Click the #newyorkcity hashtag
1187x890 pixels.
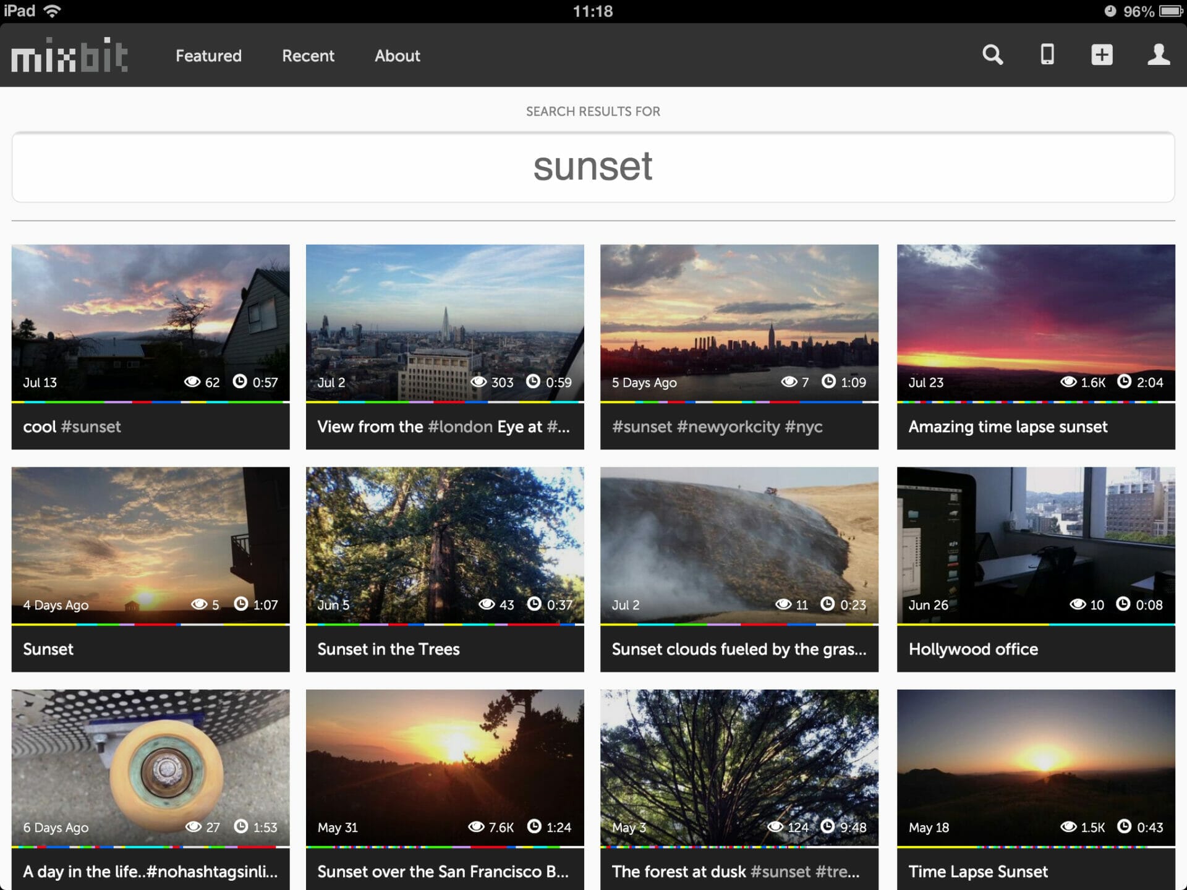pyautogui.click(x=728, y=426)
